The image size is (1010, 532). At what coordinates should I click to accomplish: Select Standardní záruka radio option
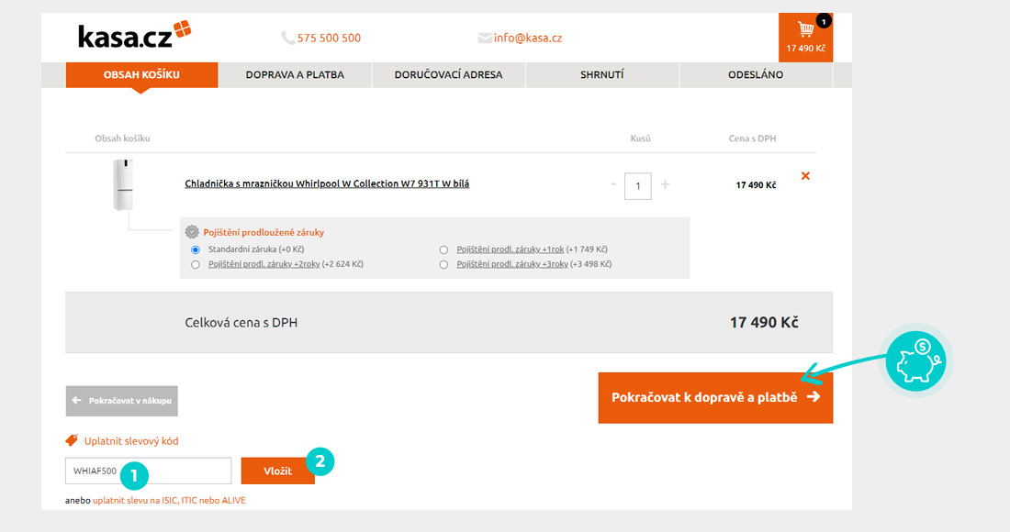196,249
